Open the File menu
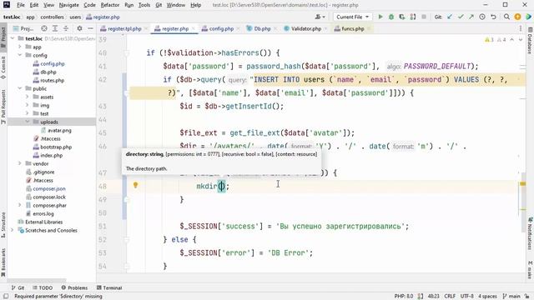The image size is (534, 300). pyautogui.click(x=20, y=5)
